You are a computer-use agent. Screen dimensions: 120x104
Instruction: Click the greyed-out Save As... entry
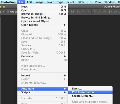click(43, 45)
